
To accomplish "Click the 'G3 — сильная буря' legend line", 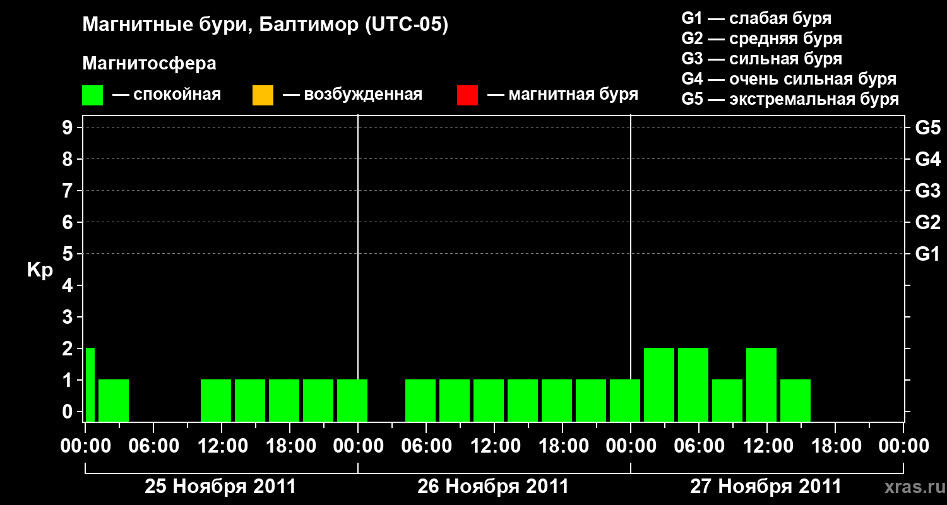I will click(x=762, y=59).
